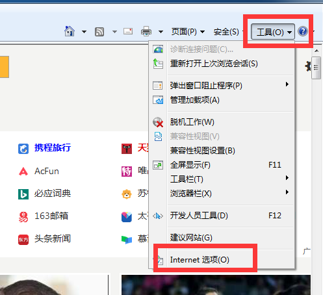This screenshot has height=295, width=323.
Task: Click the crowd photo thumbnail
Action: (216, 285)
